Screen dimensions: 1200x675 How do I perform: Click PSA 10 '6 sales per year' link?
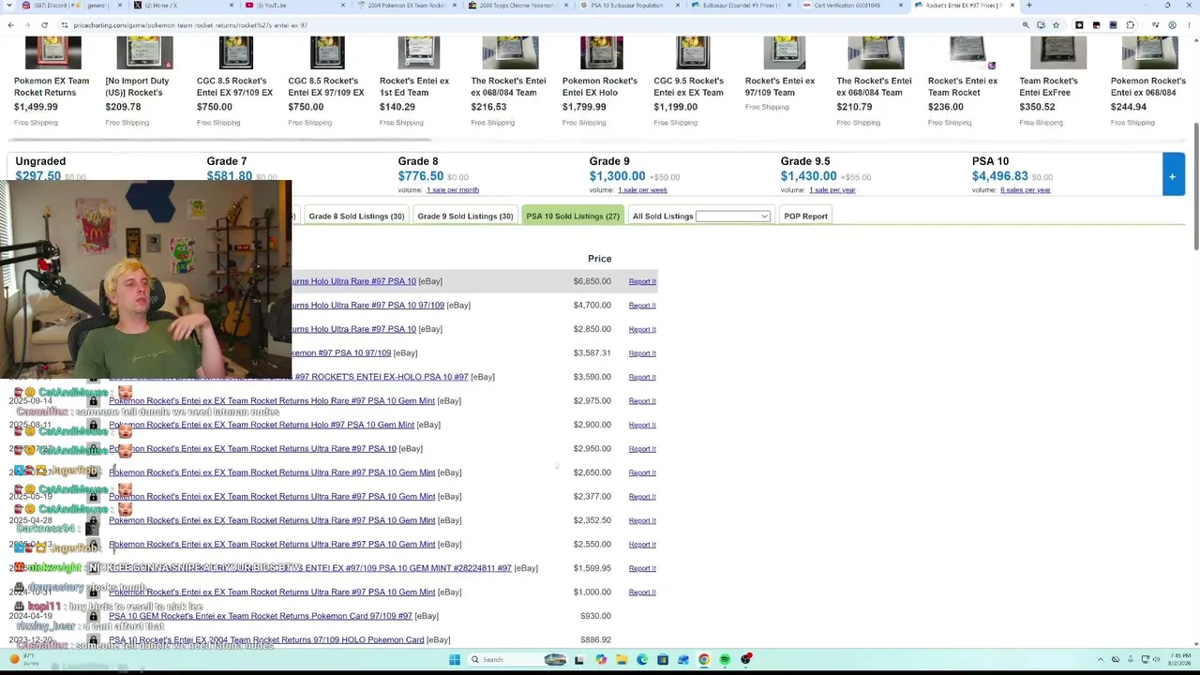pos(1025,190)
